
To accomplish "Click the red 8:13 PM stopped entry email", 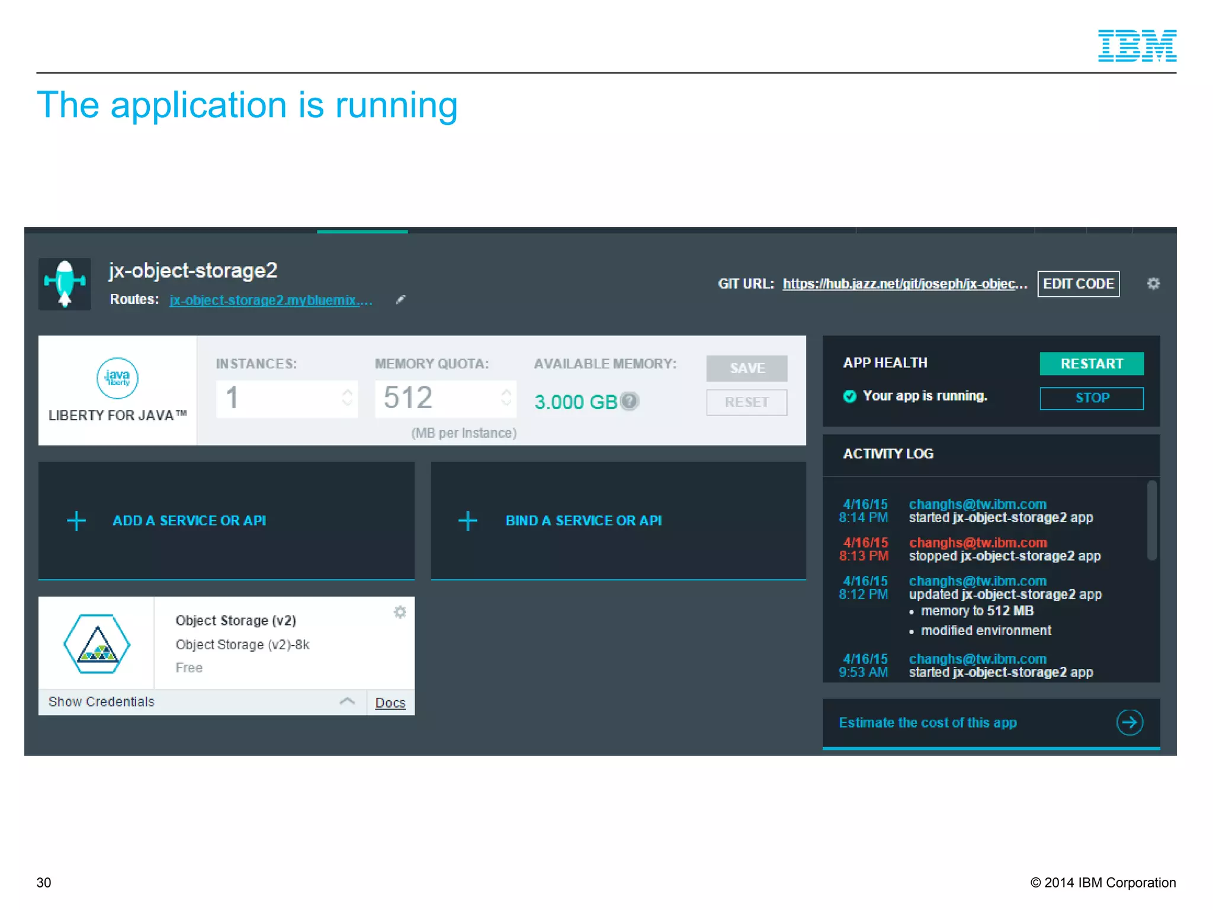I will pos(977,543).
